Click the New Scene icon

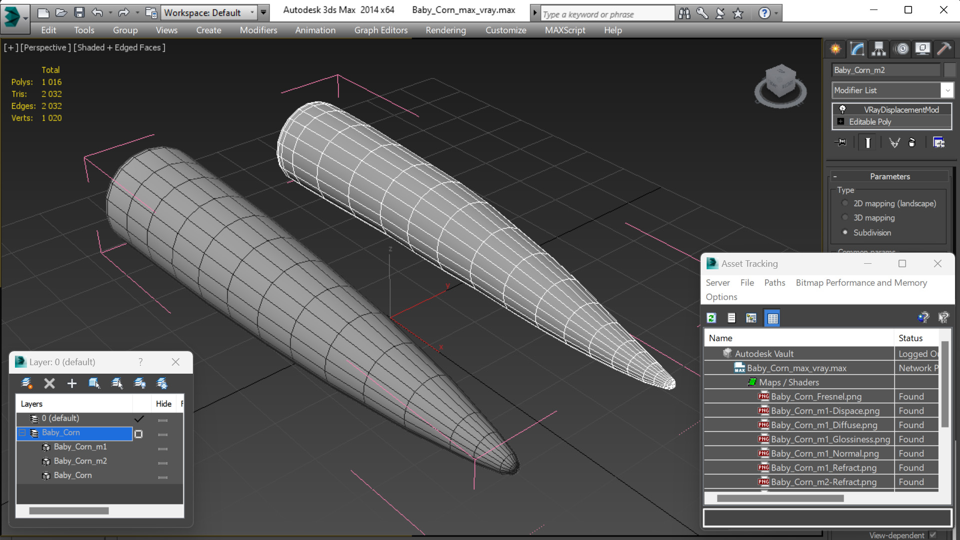(x=43, y=12)
